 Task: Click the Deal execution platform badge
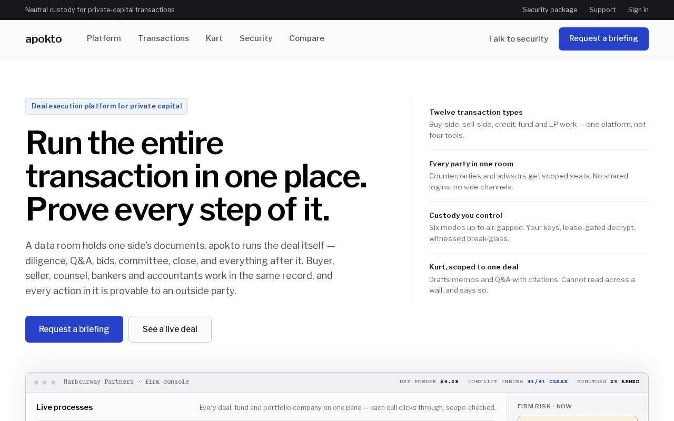(106, 106)
